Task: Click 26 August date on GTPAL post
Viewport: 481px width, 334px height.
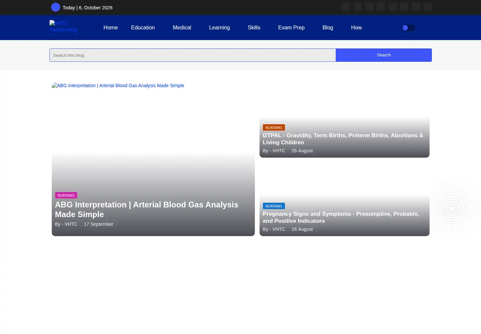Action: 302,151
